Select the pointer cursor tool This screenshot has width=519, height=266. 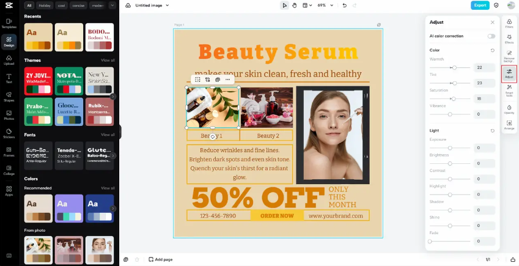coord(284,6)
